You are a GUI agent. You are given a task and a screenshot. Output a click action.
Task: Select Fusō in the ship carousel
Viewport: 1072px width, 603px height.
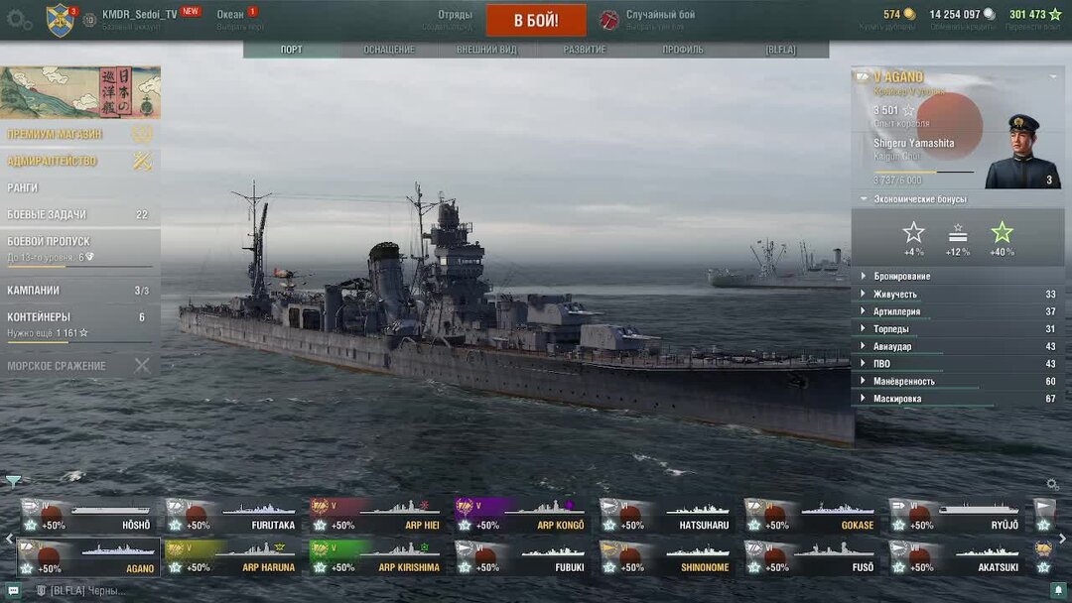click(812, 557)
